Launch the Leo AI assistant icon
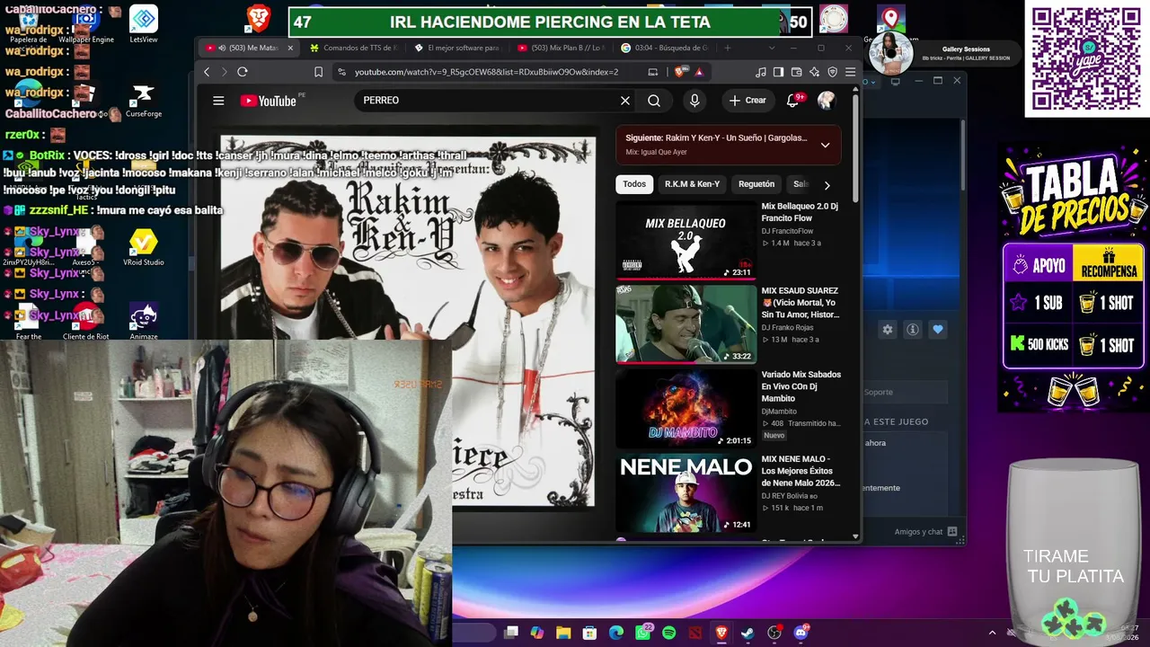The width and height of the screenshot is (1150, 647). click(814, 72)
